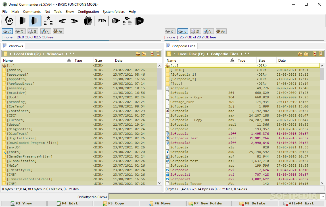
Task: Select Cottage_FREE file in right panel
Action: (x=243, y=102)
